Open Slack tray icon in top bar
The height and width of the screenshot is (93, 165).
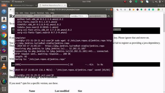click(131, 2)
